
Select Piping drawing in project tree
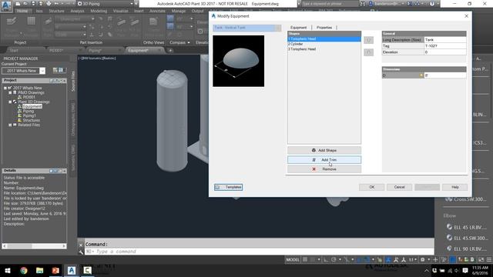pyautogui.click(x=29, y=111)
